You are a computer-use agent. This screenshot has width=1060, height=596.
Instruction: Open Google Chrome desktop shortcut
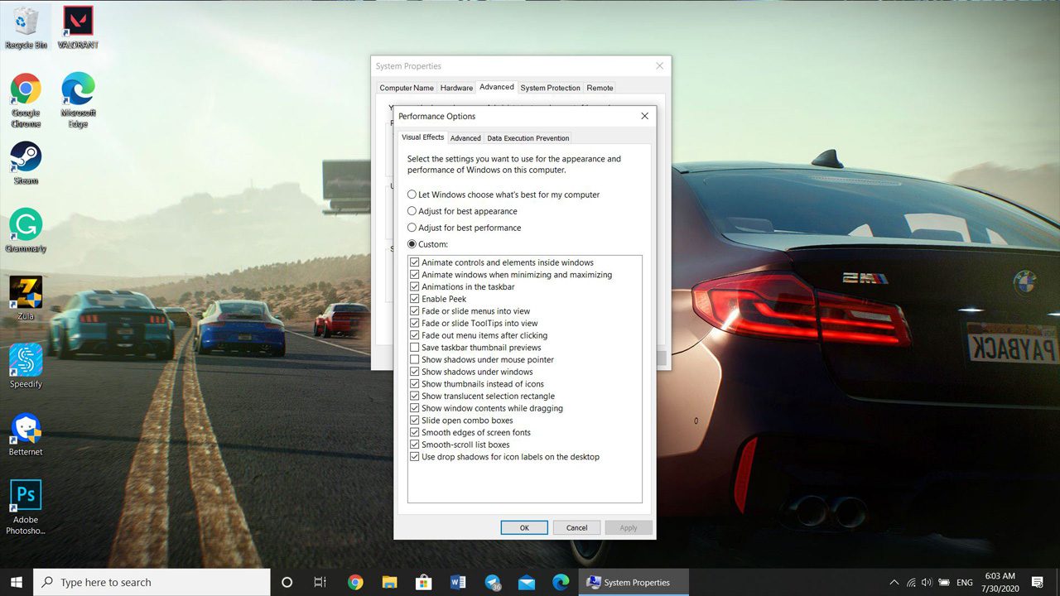[26, 89]
